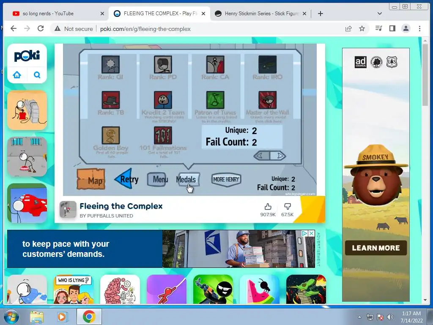
Task: Go to previous medals page arrow
Action: (261, 156)
